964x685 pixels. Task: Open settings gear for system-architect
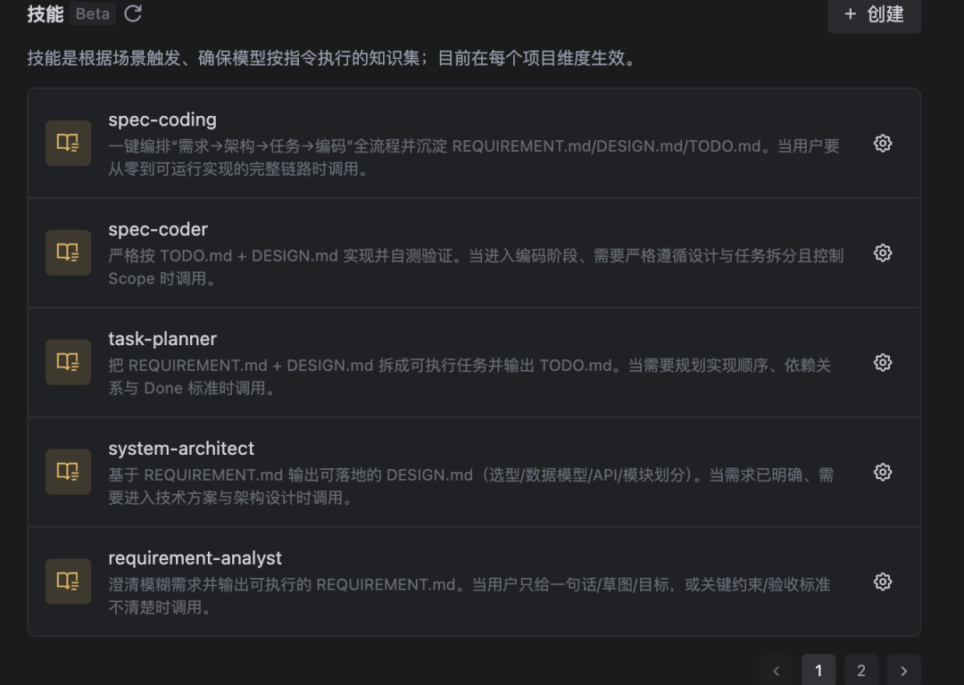click(882, 472)
